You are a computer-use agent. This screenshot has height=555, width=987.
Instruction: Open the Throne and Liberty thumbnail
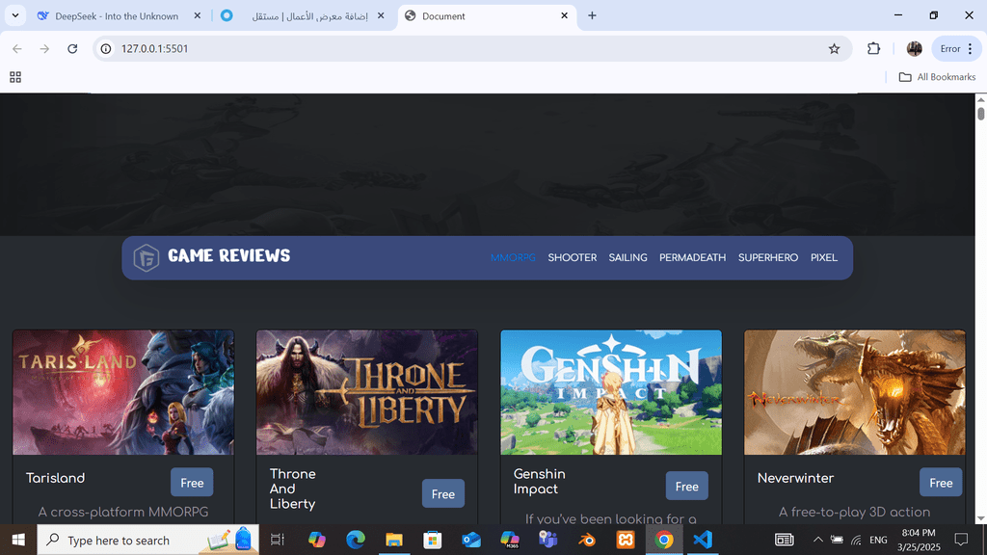coord(367,392)
